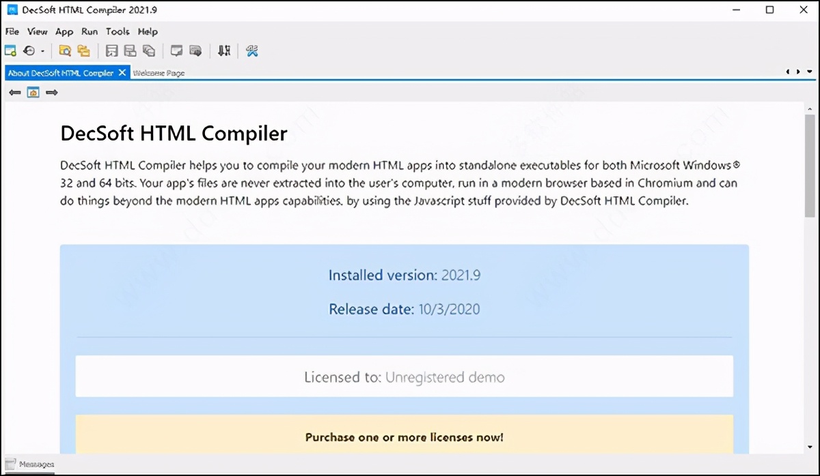Click the scrollbar down arrow
Image resolution: width=820 pixels, height=476 pixels.
coord(810,447)
